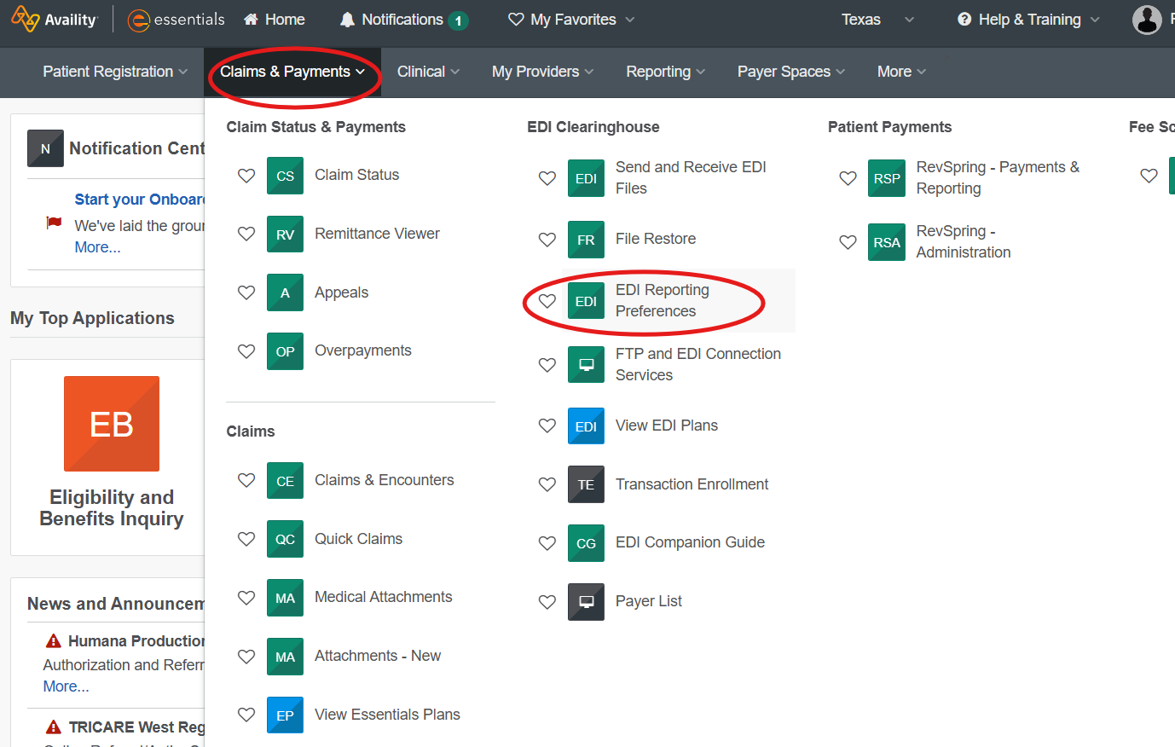Viewport: 1175px width, 747px height.
Task: Open the Start your Onboarding link
Action: pyautogui.click(x=139, y=200)
